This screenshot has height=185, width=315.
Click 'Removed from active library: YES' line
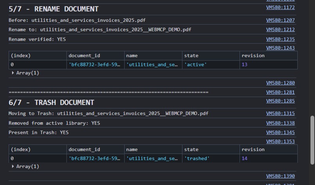click(54, 123)
